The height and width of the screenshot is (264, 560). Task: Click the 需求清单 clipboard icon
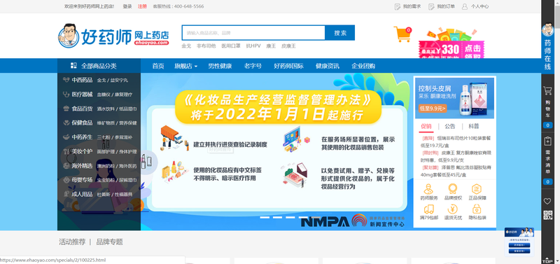coord(547,141)
